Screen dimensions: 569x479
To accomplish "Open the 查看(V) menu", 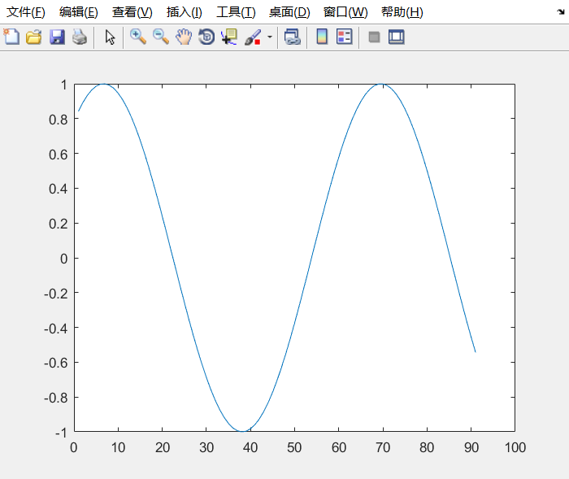I will [x=132, y=12].
